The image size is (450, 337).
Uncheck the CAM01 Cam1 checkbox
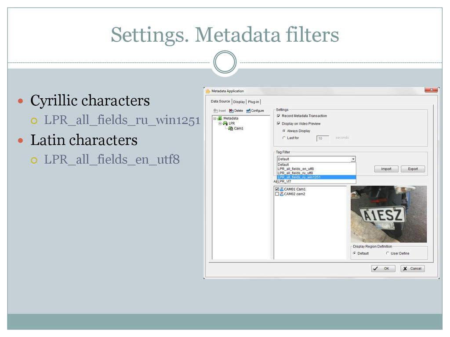[x=277, y=189]
